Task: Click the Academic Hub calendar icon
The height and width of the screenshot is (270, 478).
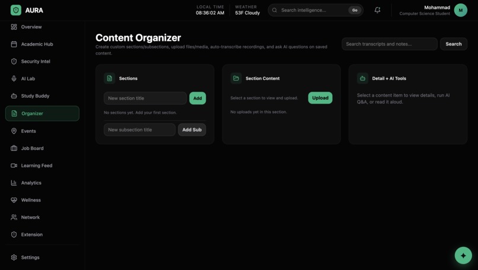Action: point(14,44)
